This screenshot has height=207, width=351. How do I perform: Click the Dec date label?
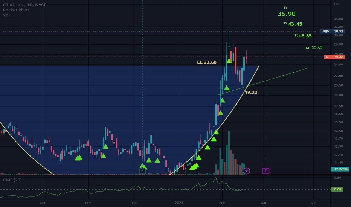(x=133, y=203)
